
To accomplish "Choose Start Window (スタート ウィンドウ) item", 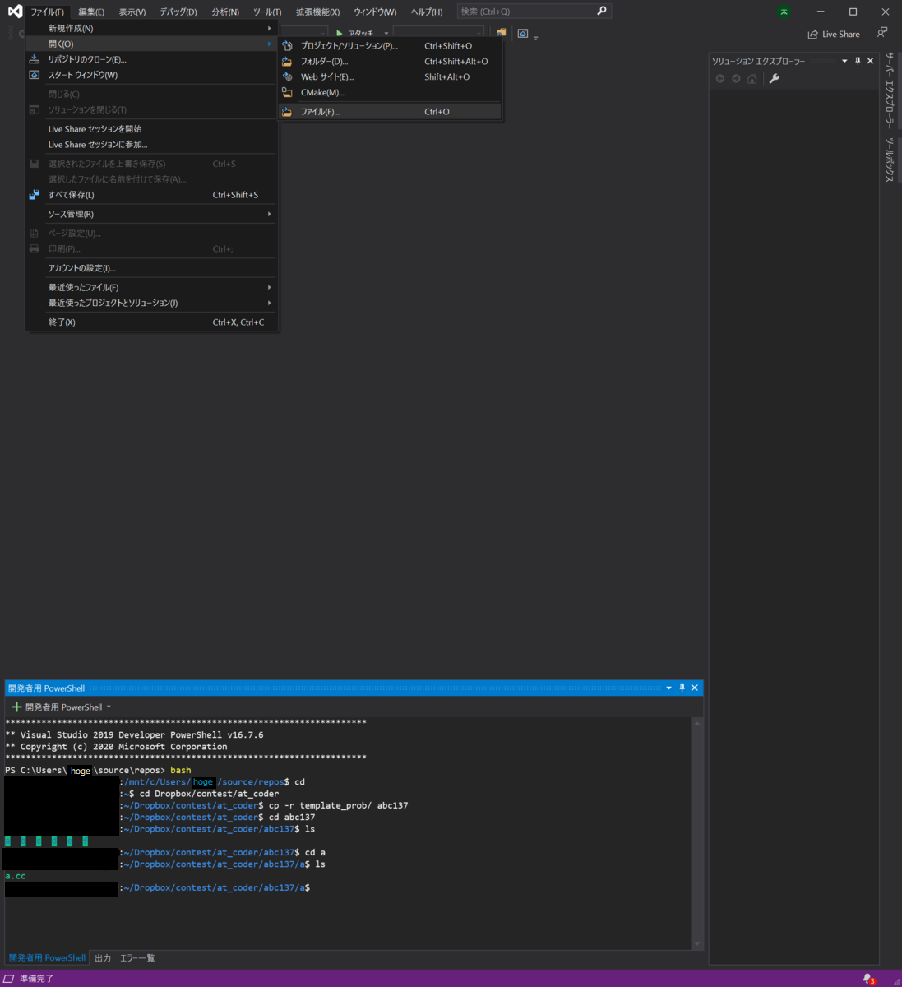I will [151, 75].
